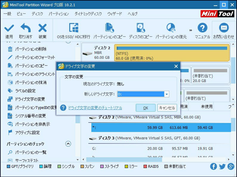
Task: Click the MiniTool logo
Action: 217,14
